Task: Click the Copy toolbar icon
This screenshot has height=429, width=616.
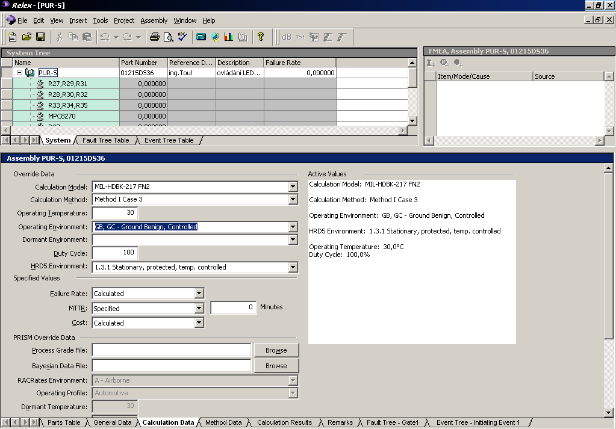Action: (73, 37)
